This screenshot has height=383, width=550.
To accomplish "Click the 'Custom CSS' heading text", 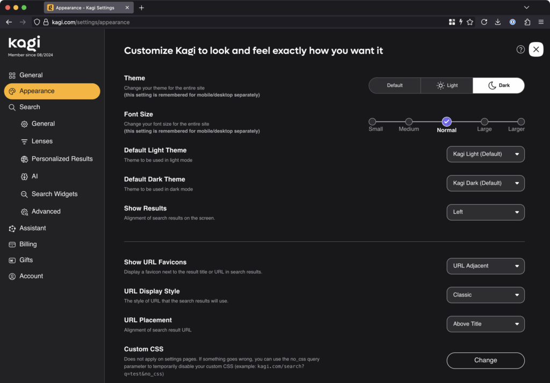I will coord(143,349).
